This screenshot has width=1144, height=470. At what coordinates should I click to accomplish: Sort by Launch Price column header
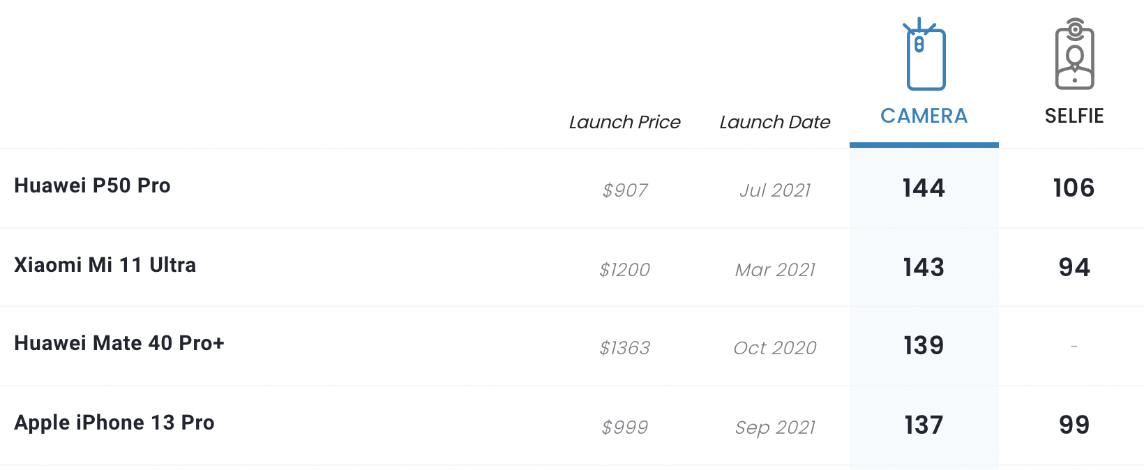pyautogui.click(x=625, y=122)
